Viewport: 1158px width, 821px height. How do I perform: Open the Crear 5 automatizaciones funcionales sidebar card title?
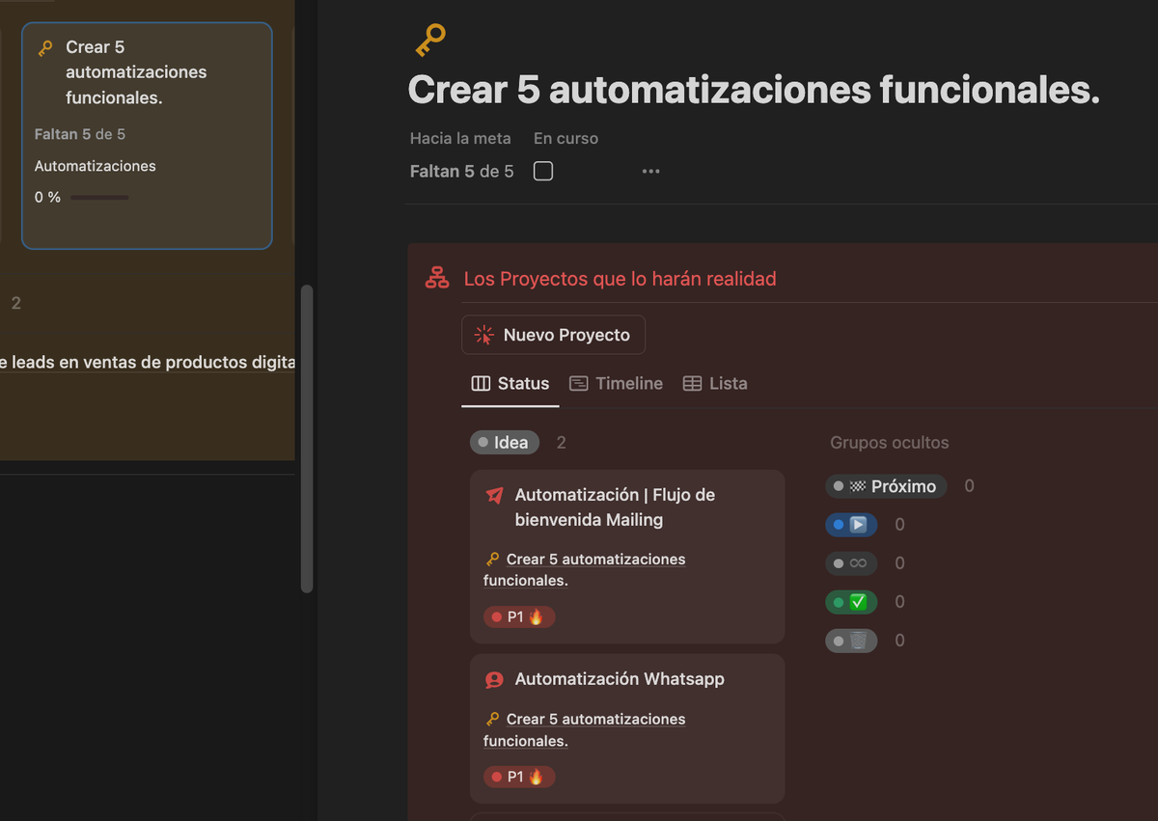point(136,72)
